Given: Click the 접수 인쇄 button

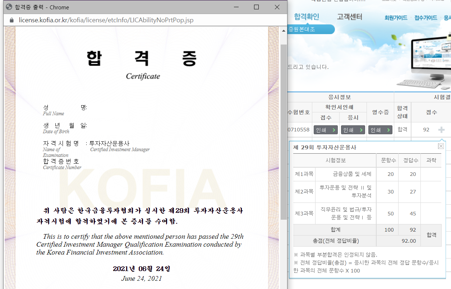Looking at the screenshot, I should coord(326,130).
